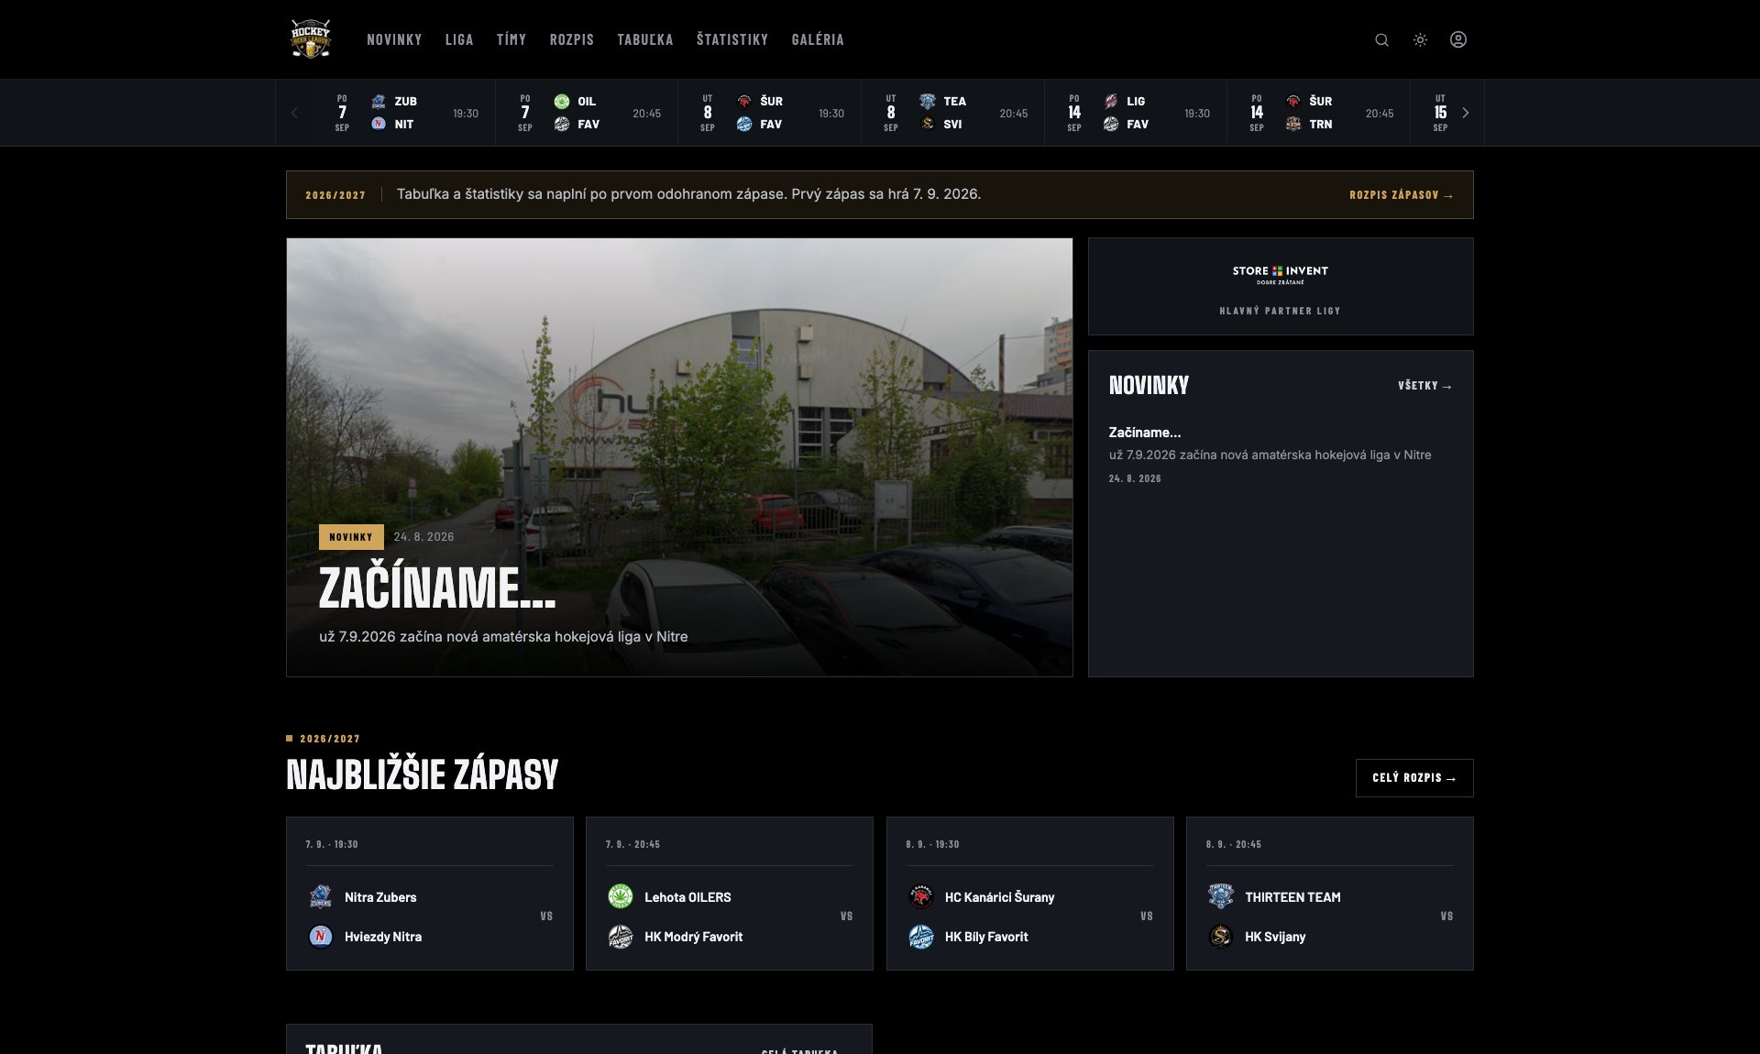This screenshot has height=1054, width=1760.
Task: Open the Liga menu item
Action: click(x=459, y=39)
